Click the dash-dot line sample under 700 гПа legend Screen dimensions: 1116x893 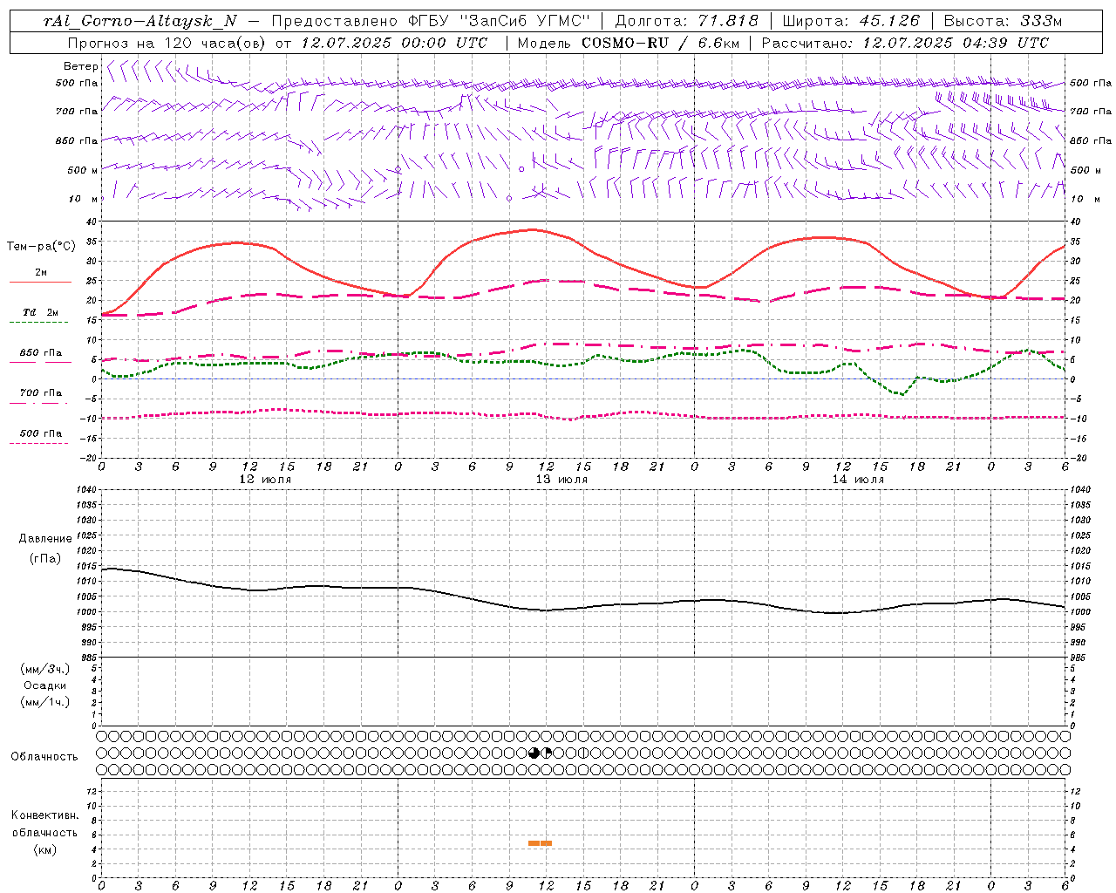click(38, 403)
